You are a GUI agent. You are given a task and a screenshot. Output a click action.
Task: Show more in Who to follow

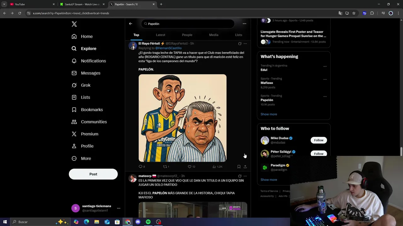[x=269, y=180]
